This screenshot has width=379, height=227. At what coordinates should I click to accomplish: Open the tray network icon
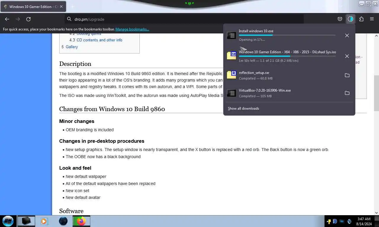coord(342,221)
